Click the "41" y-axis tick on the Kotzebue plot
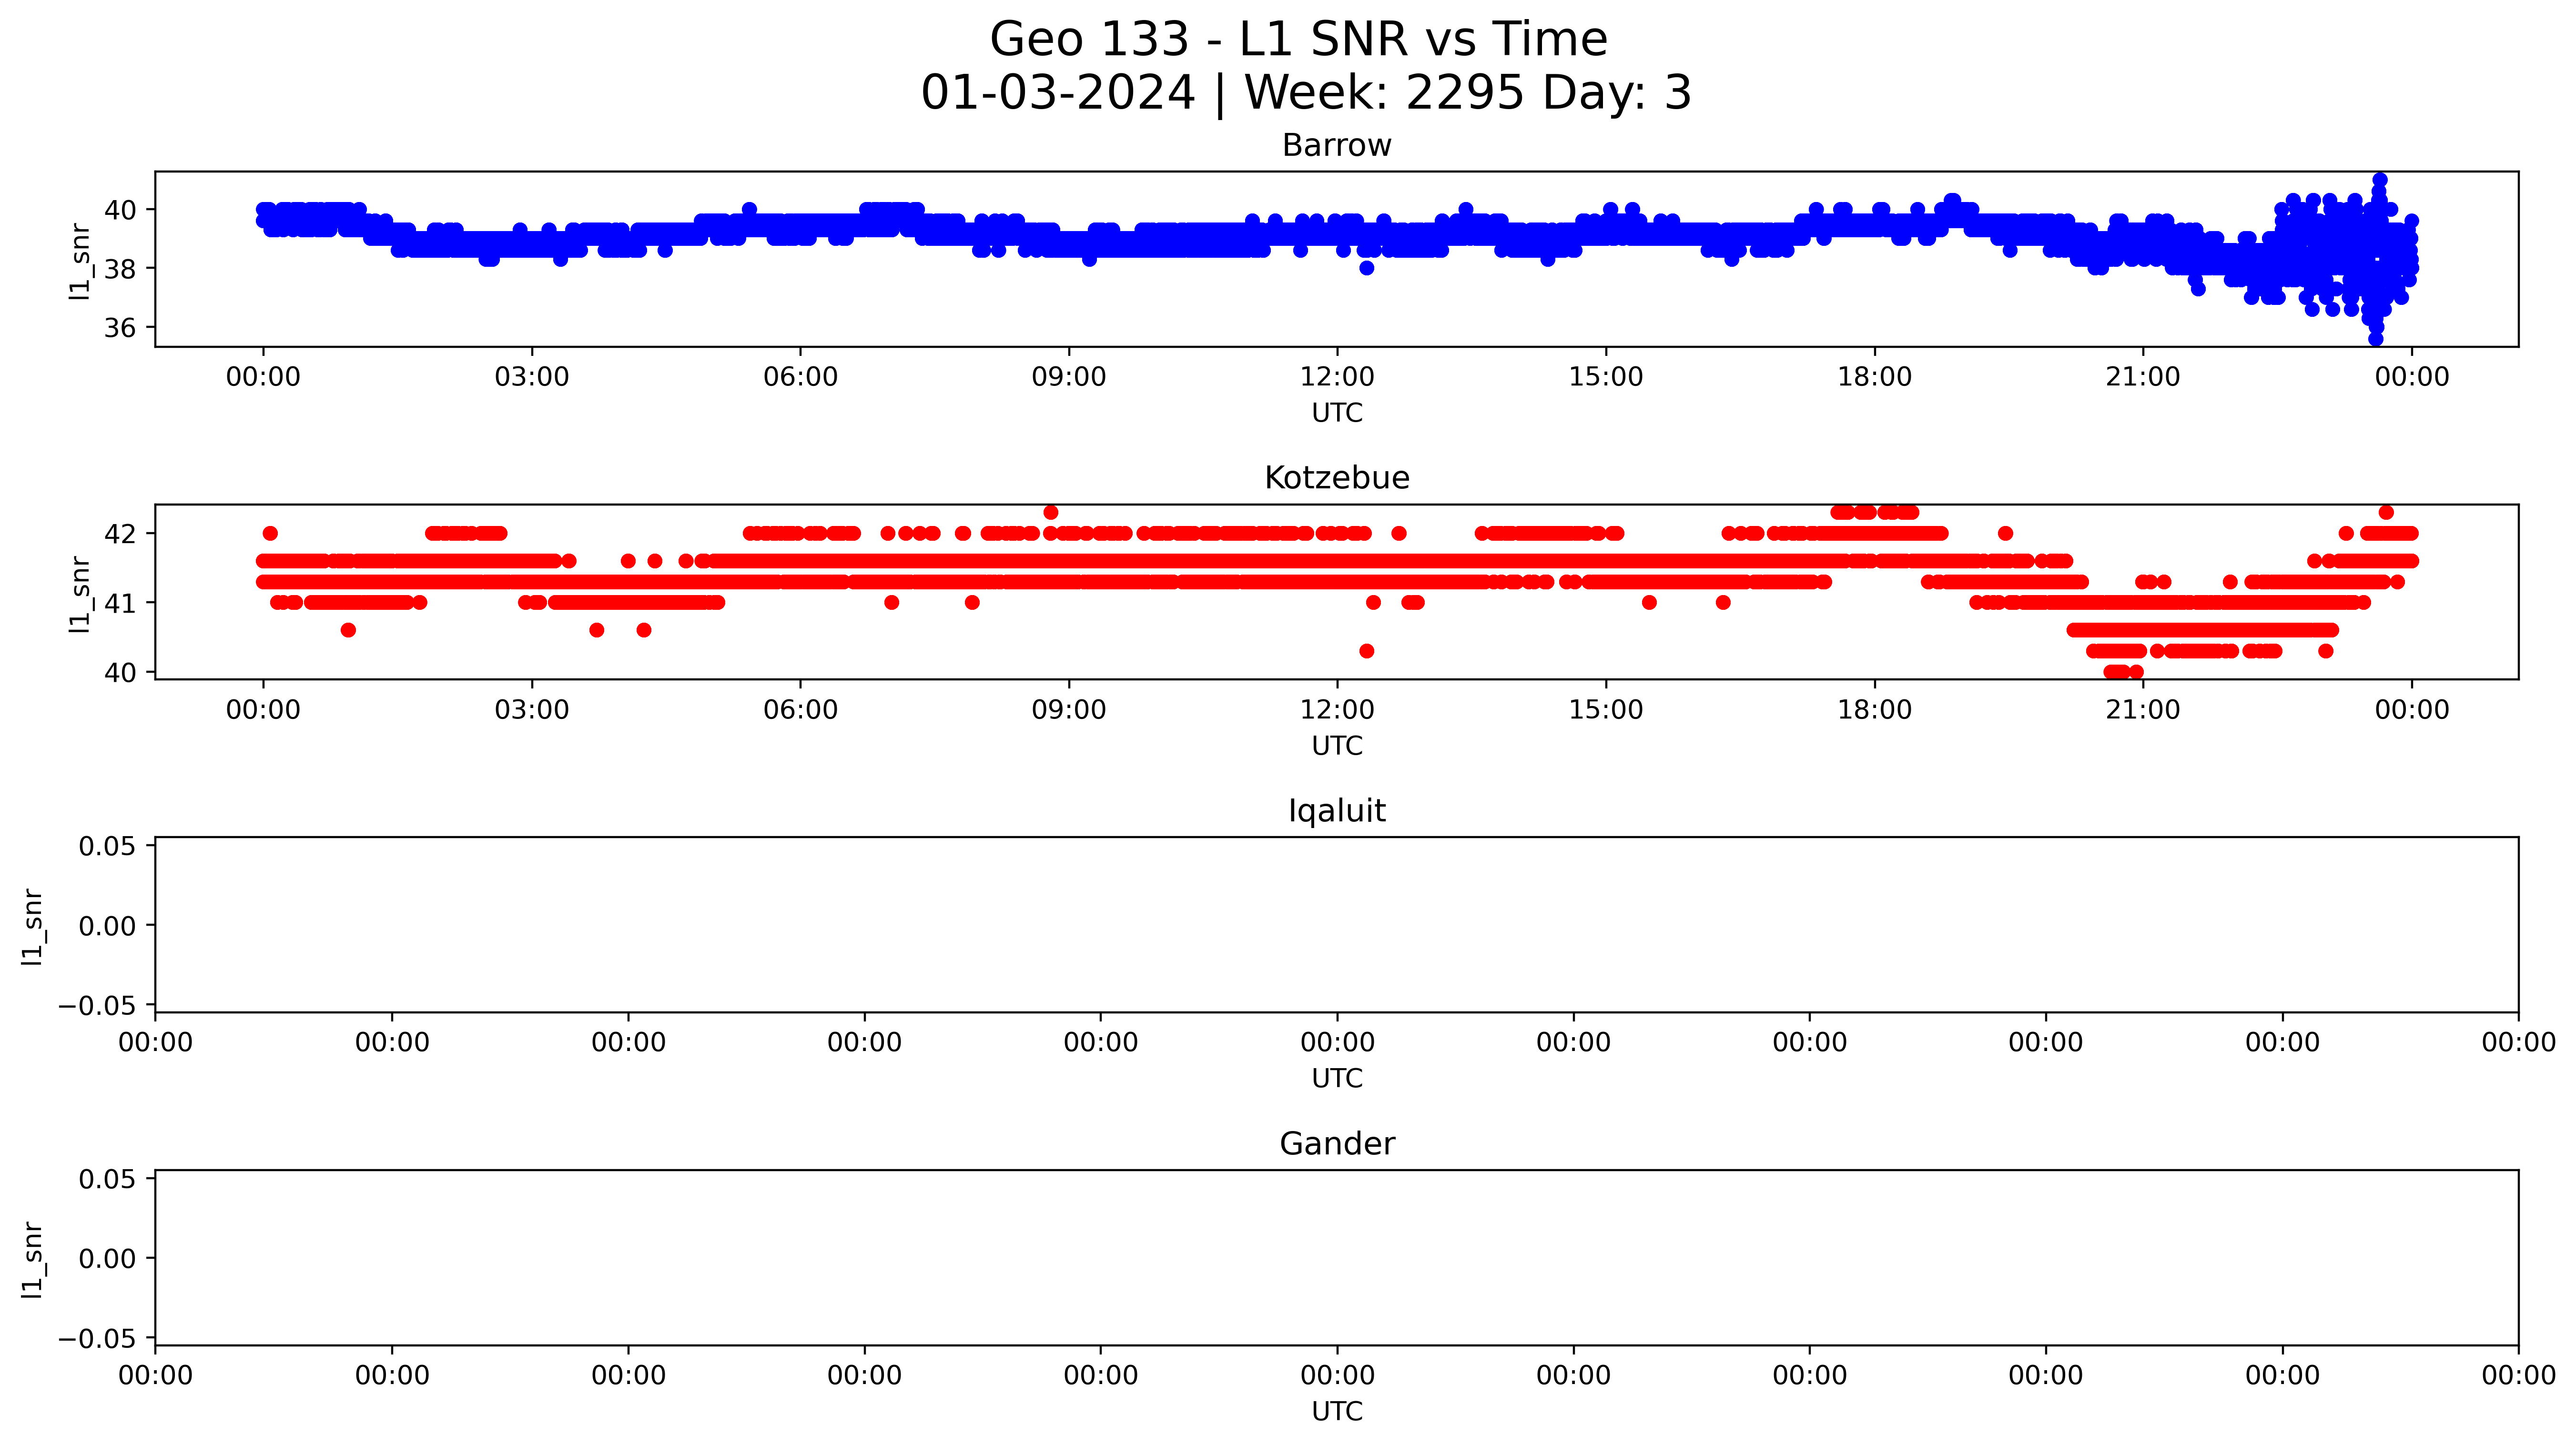Screen dimensions: 2576x1445 [120, 603]
